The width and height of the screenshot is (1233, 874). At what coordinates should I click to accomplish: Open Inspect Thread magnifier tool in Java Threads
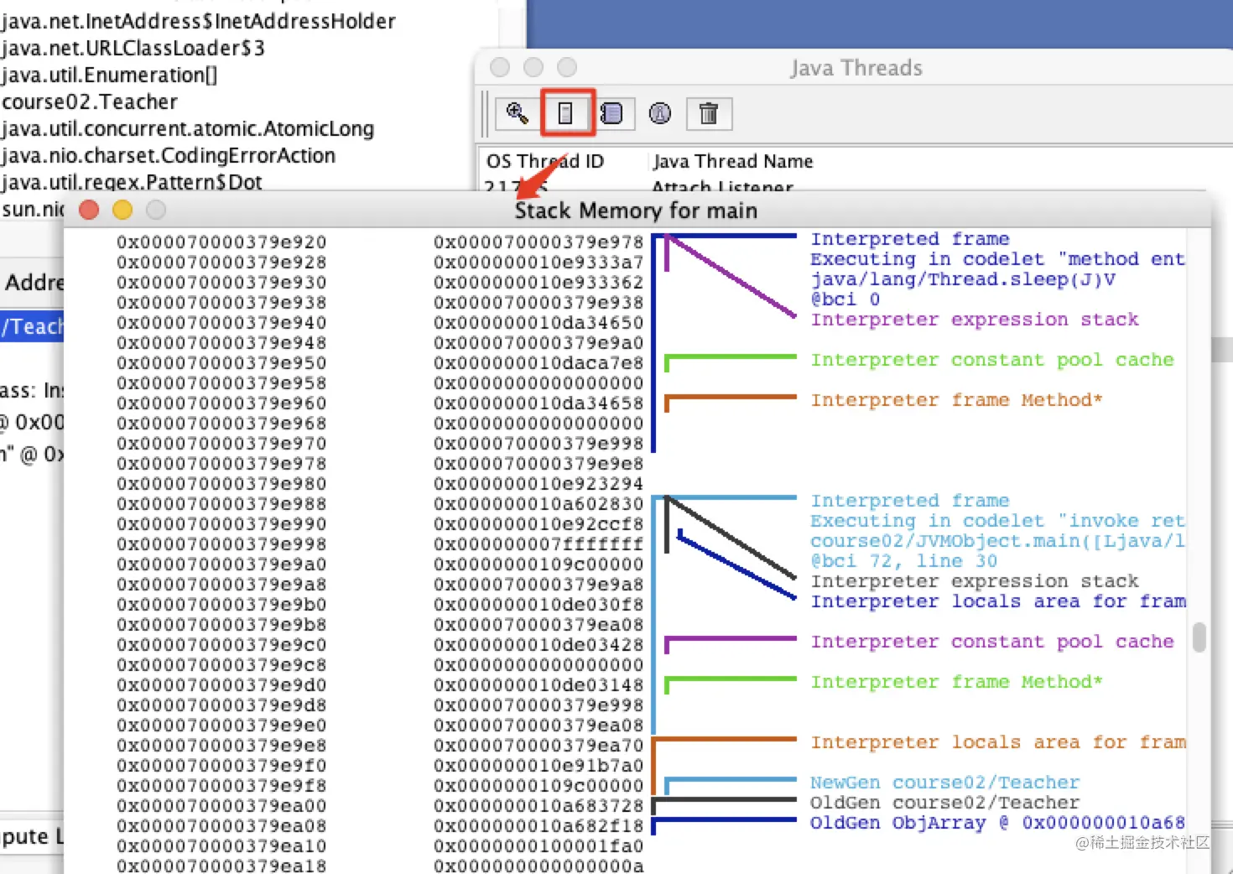click(518, 113)
